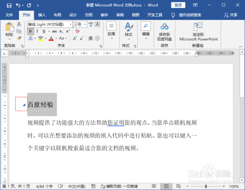Collapse the ribbon with the chevron
The width and height of the screenshot is (245, 190).
(241, 47)
